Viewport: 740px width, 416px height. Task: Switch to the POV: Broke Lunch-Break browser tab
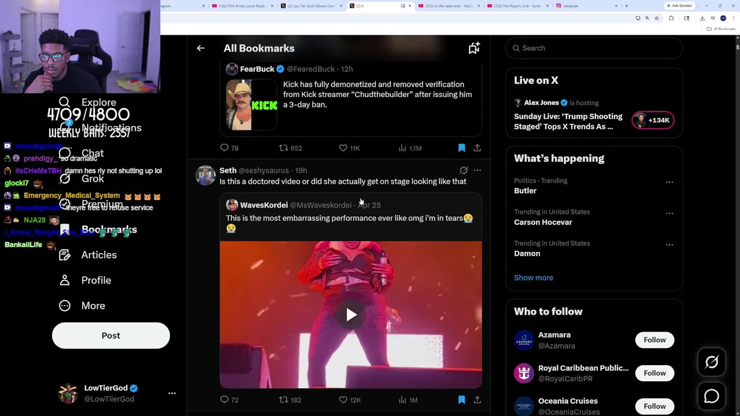(243, 6)
